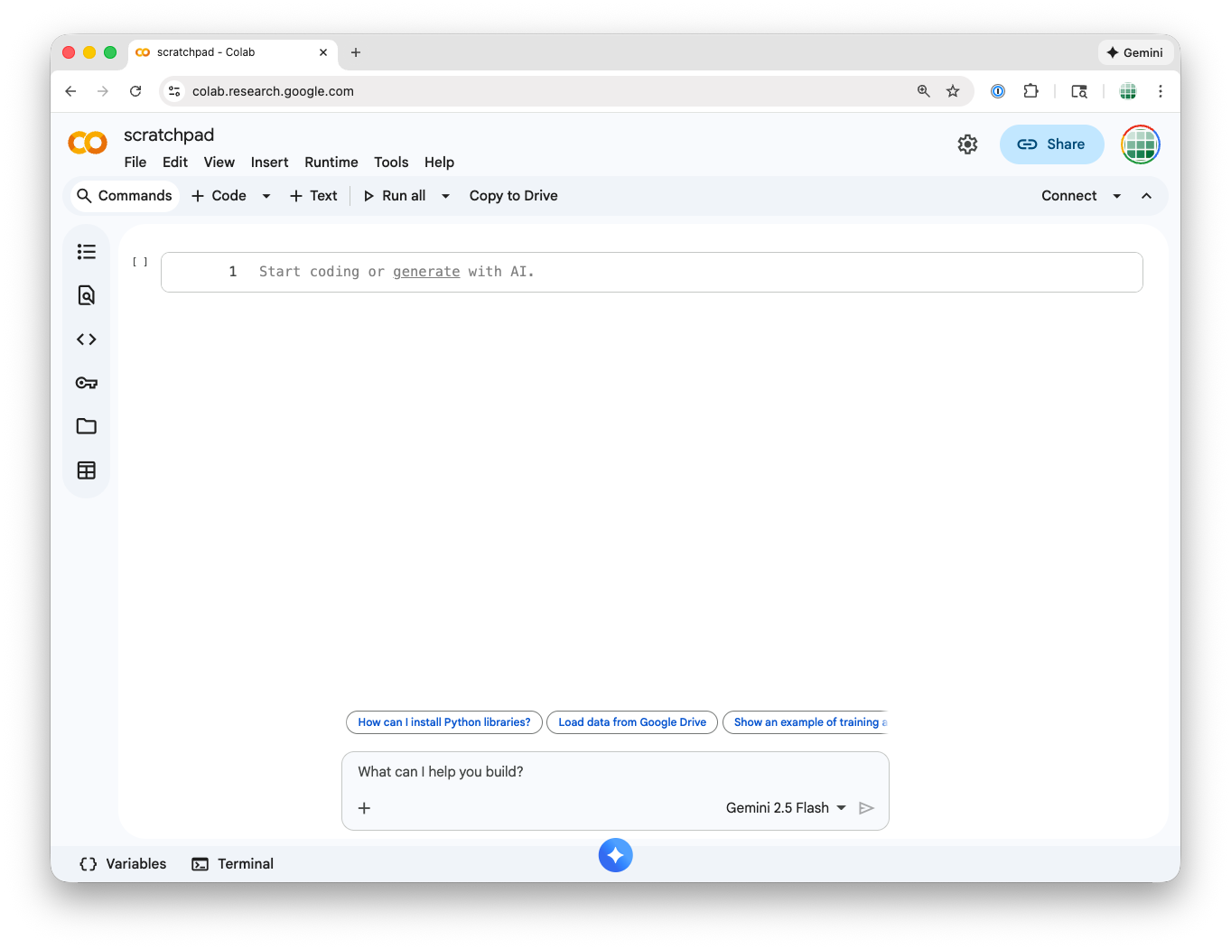This screenshot has height=949, width=1231.
Task: Run the empty code cell
Action: (140, 262)
